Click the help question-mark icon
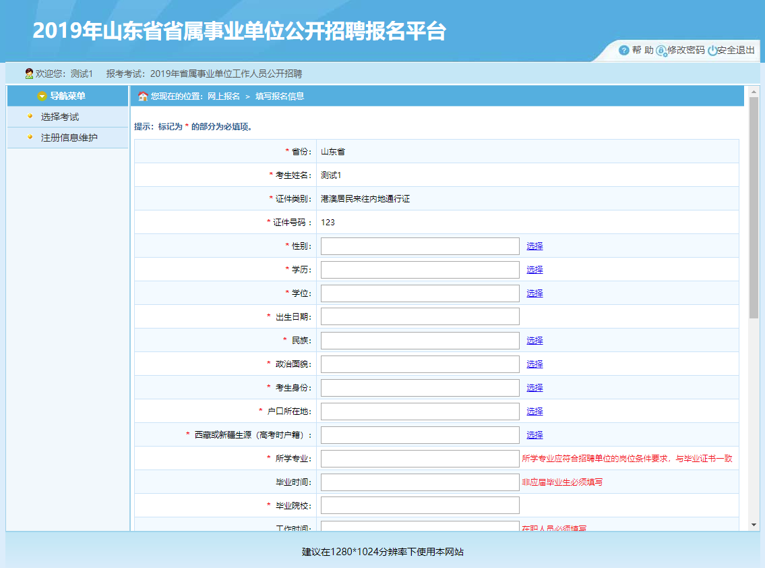The image size is (765, 568). tap(623, 51)
